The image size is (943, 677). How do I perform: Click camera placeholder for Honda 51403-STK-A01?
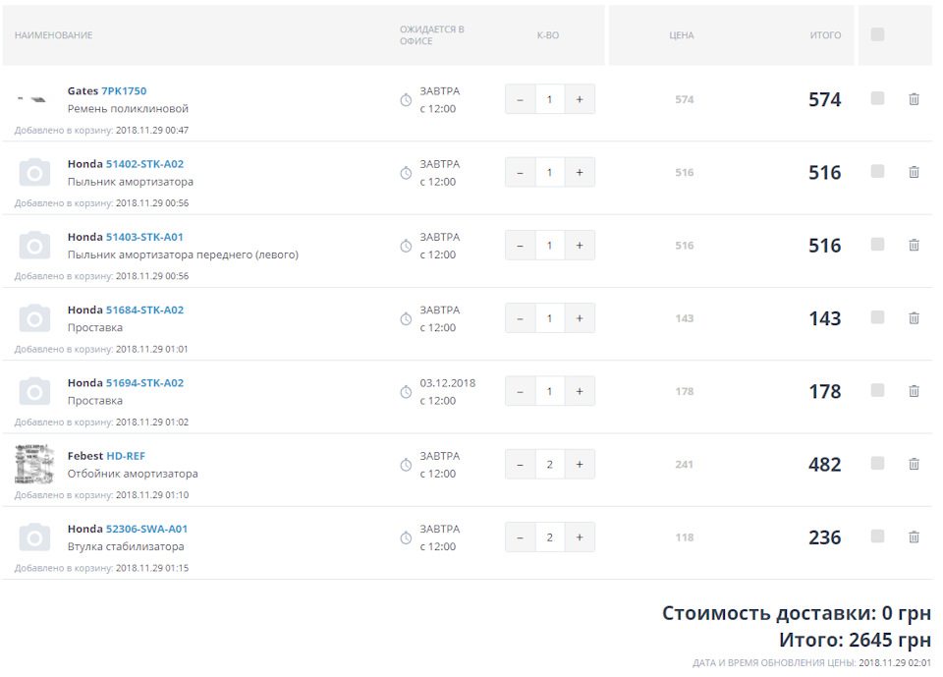click(x=34, y=246)
